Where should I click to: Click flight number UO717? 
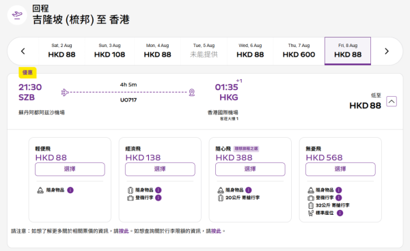pyautogui.click(x=128, y=100)
